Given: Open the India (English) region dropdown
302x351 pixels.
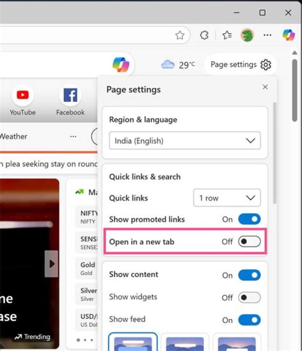Looking at the screenshot, I should [x=185, y=140].
